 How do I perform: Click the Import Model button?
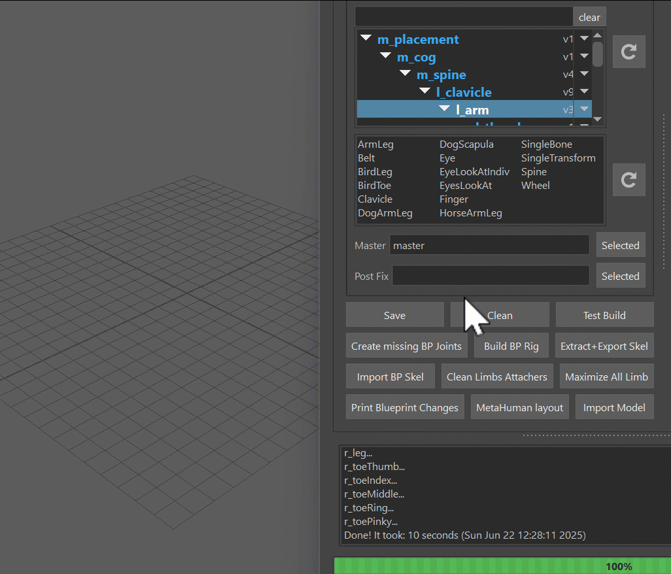click(614, 407)
